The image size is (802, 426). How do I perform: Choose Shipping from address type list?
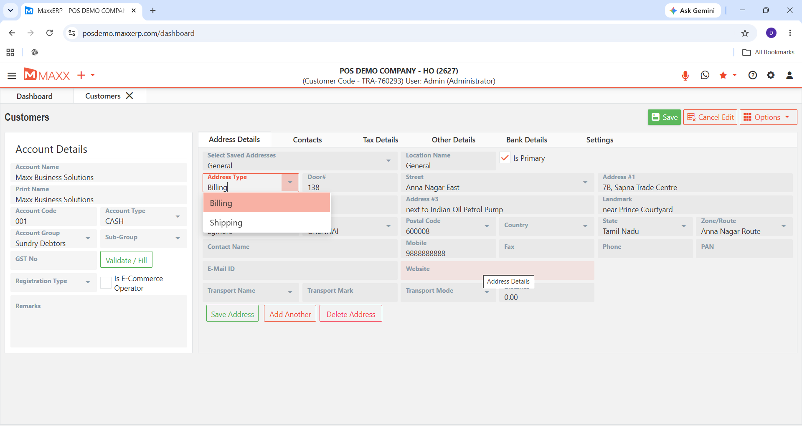coord(266,223)
